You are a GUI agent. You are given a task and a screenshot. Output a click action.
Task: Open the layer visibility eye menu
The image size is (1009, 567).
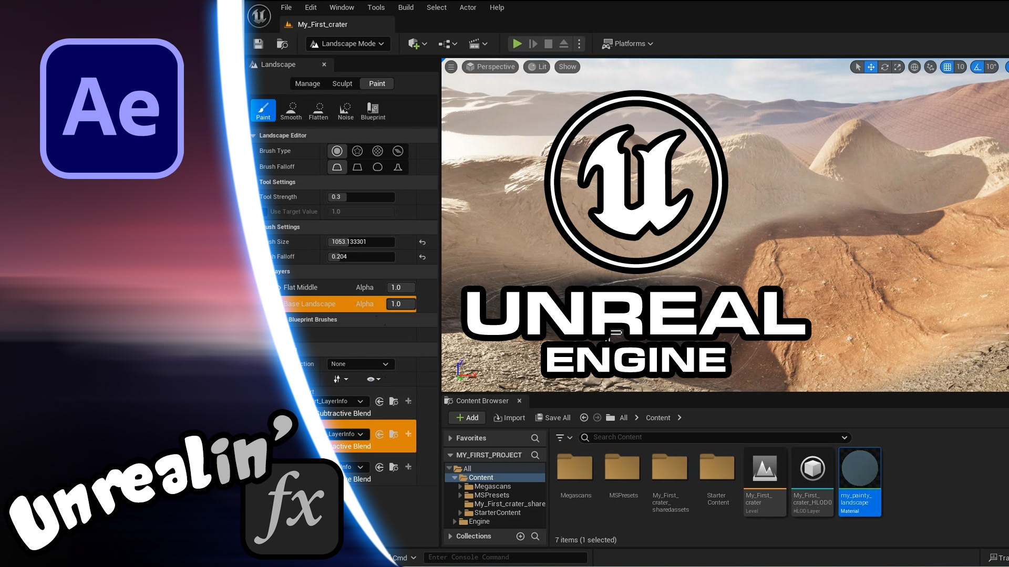coord(373,379)
